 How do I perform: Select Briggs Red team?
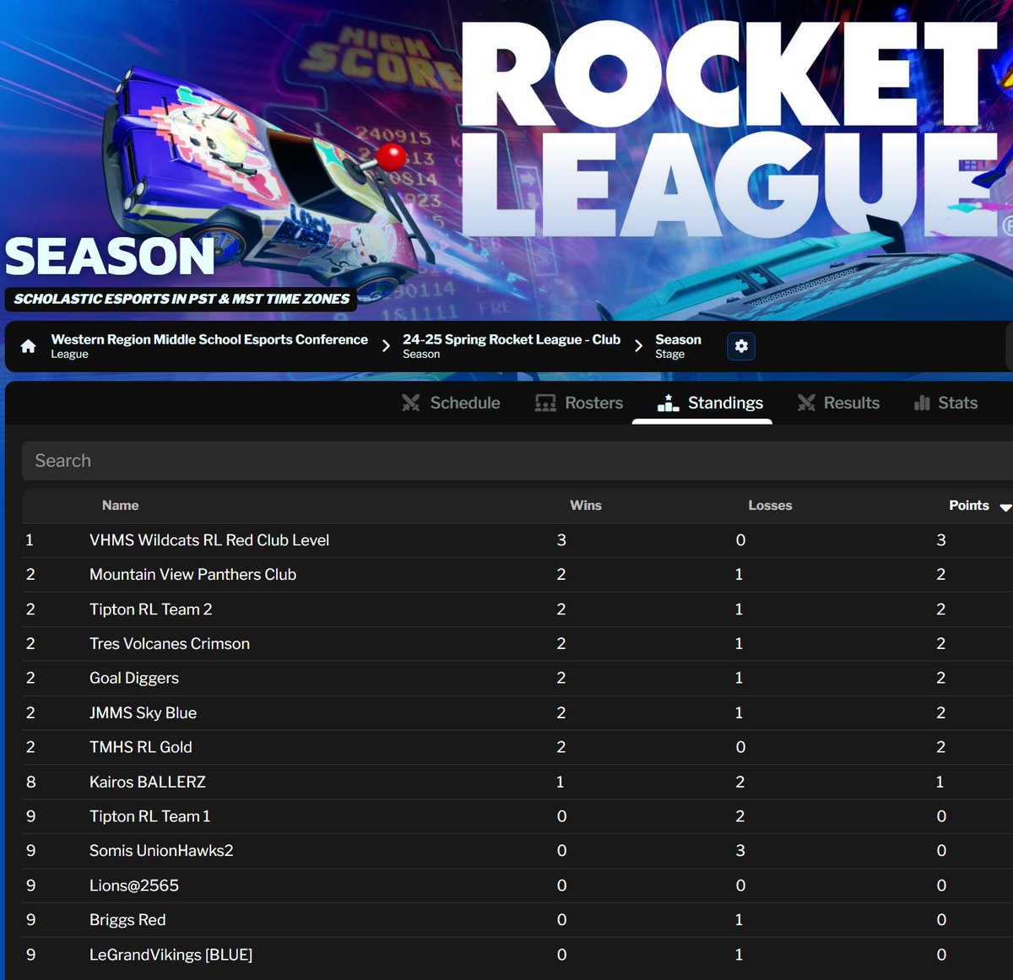[x=127, y=920]
